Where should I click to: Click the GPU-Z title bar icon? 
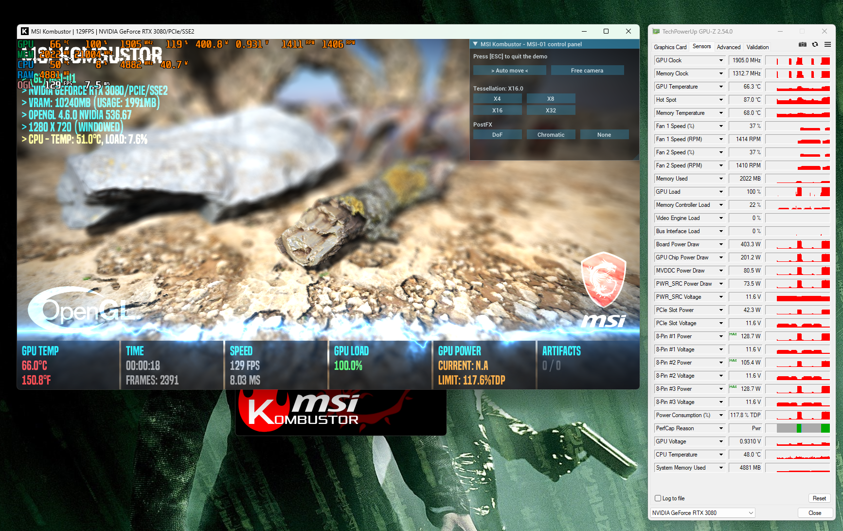click(x=656, y=31)
